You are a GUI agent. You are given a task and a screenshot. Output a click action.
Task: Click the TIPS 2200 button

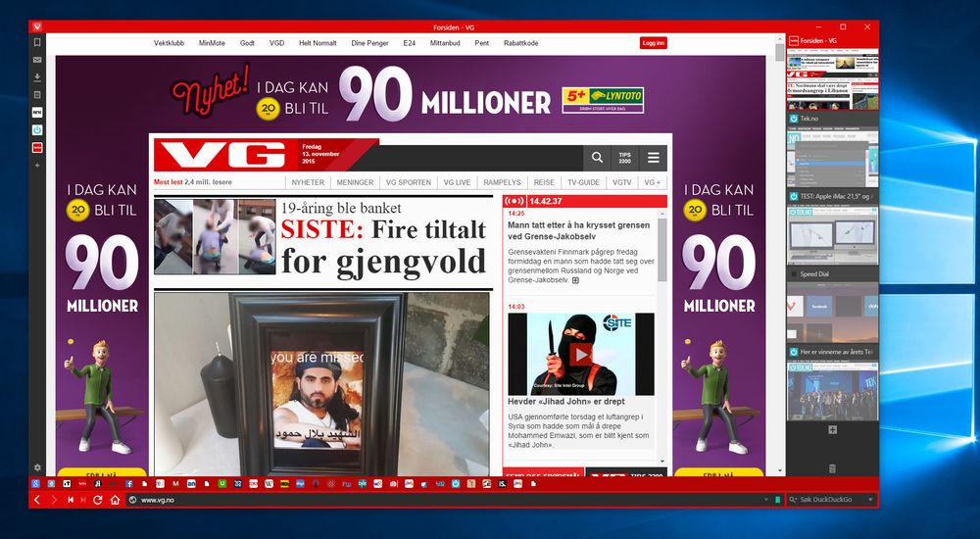pos(624,158)
